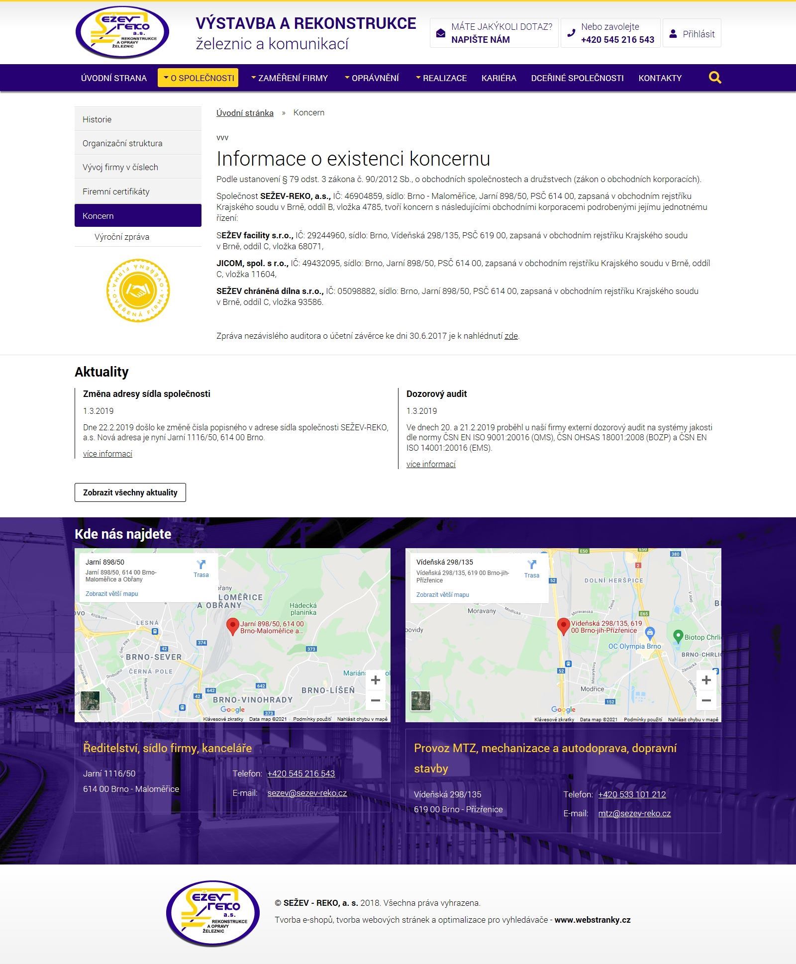The height and width of the screenshot is (964, 796).
Task: Click the user icon beside Přihlásit
Action: tap(673, 34)
